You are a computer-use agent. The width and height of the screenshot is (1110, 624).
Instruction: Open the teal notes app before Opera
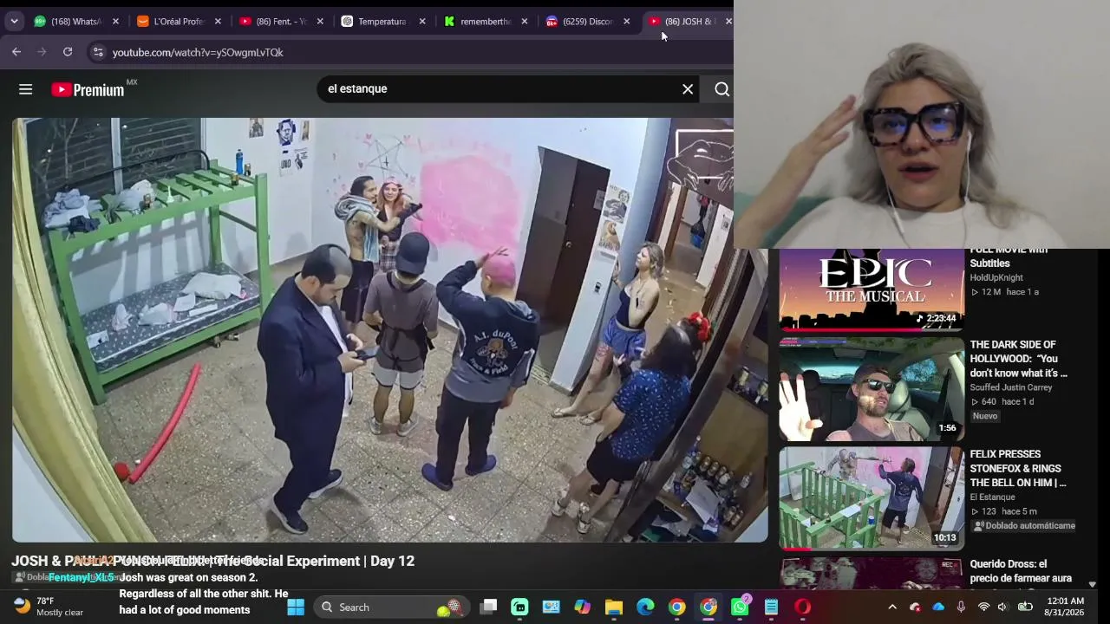[x=771, y=607]
